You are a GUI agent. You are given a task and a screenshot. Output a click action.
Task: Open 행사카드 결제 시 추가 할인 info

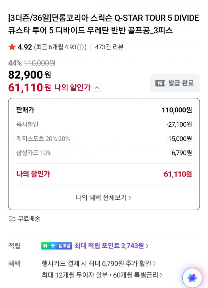tap(99, 263)
